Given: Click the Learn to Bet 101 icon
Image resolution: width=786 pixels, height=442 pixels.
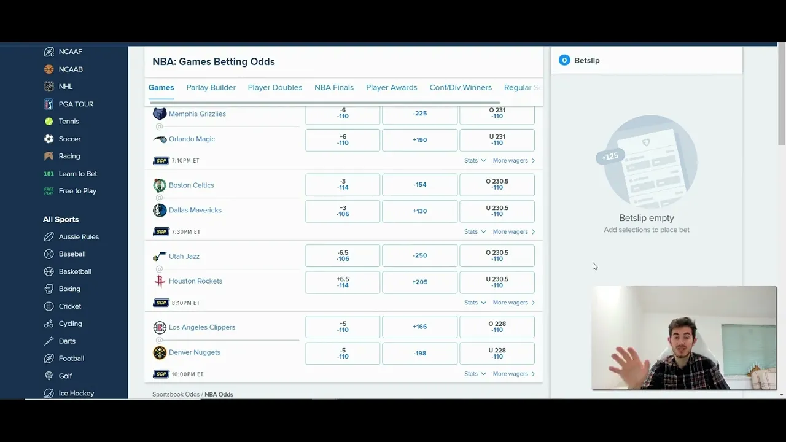Looking at the screenshot, I should point(49,174).
